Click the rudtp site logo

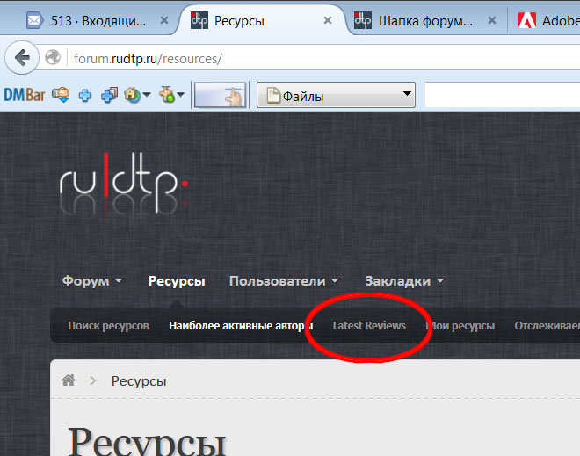point(124,184)
